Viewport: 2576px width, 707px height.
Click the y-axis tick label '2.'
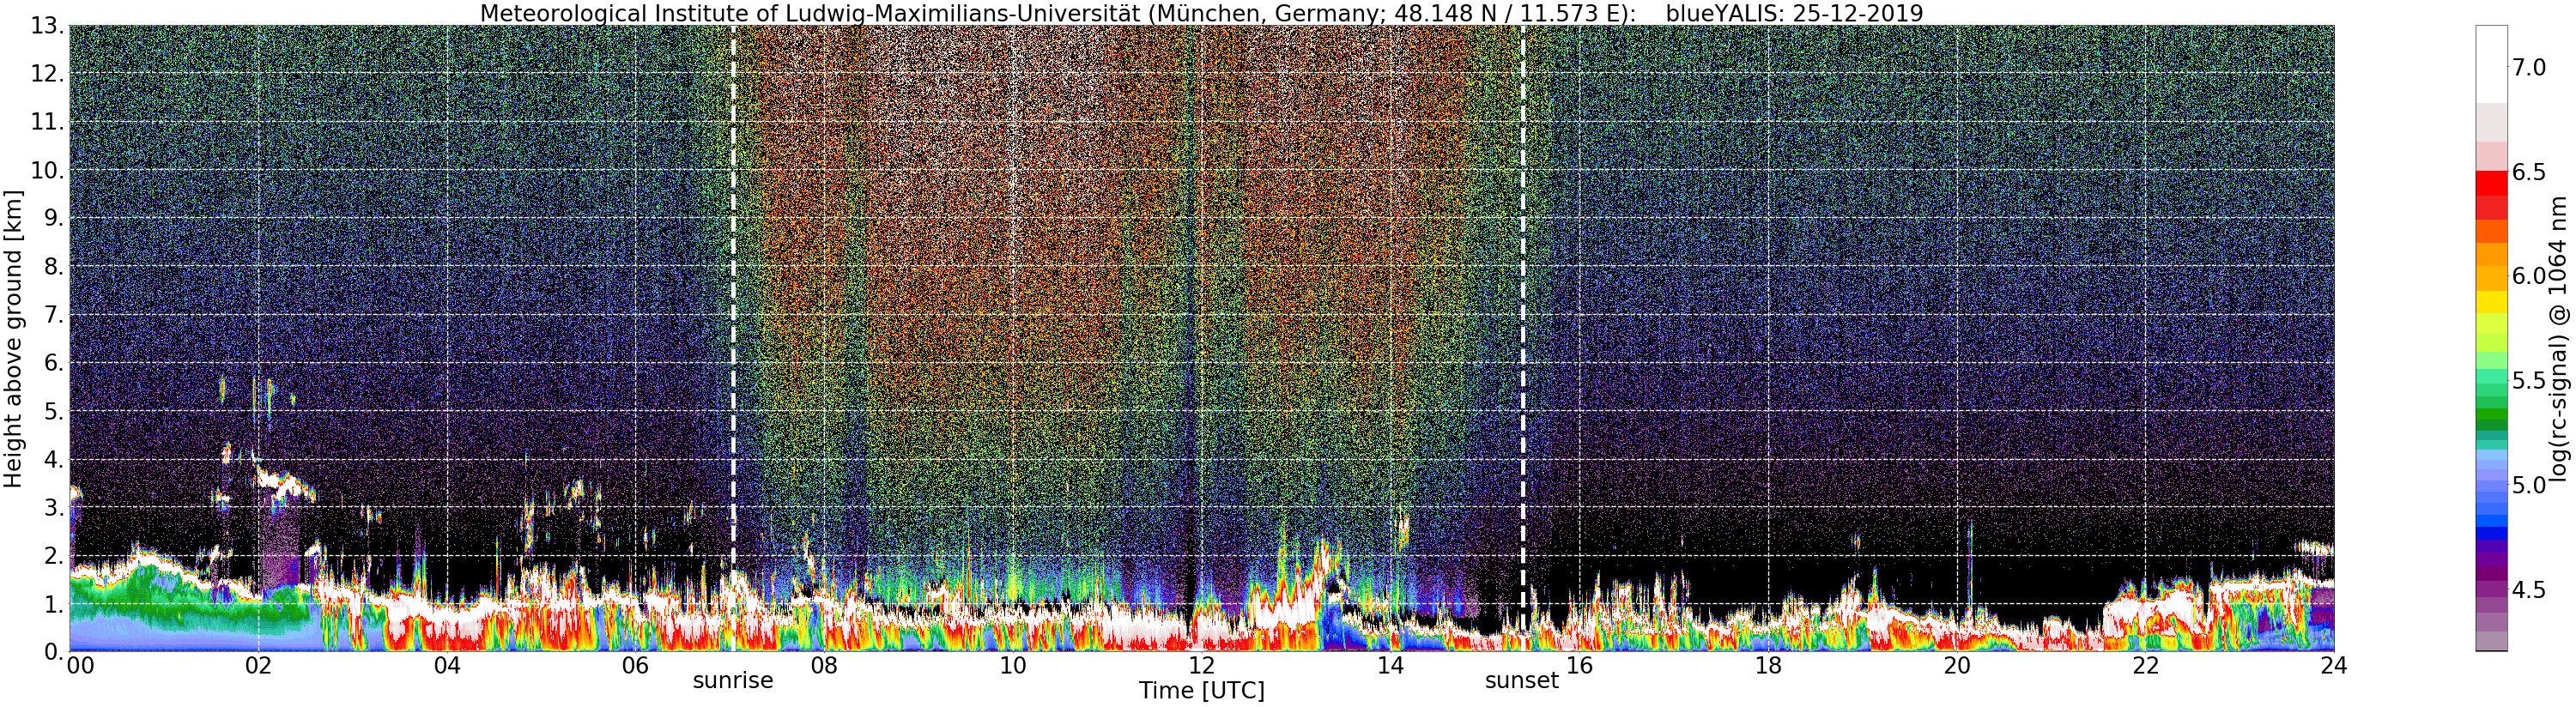(x=54, y=556)
